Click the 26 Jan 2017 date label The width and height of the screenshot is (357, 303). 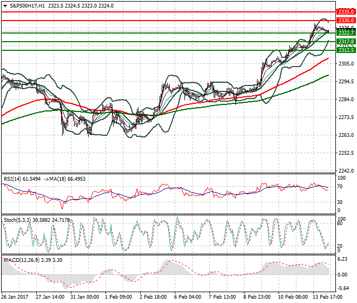click(15, 297)
